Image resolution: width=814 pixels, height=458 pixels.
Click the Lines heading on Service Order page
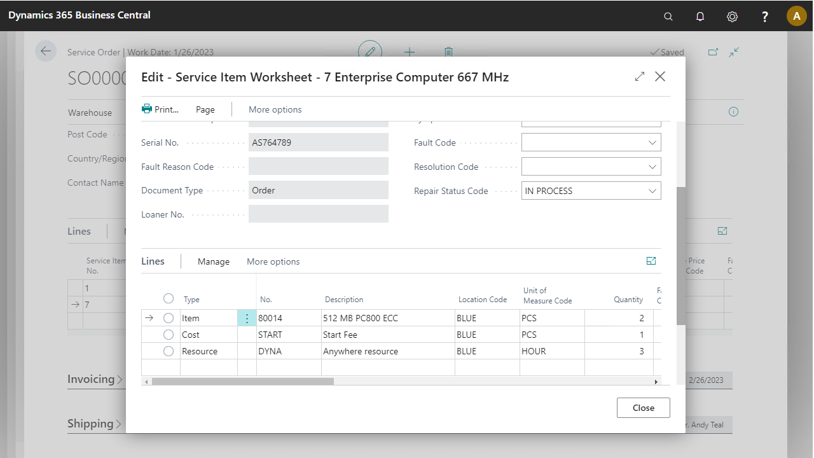[x=79, y=231]
